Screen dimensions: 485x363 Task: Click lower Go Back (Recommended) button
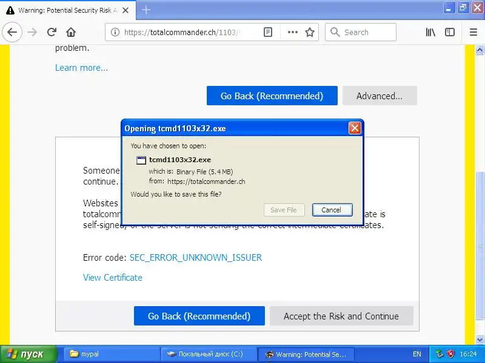pos(199,316)
